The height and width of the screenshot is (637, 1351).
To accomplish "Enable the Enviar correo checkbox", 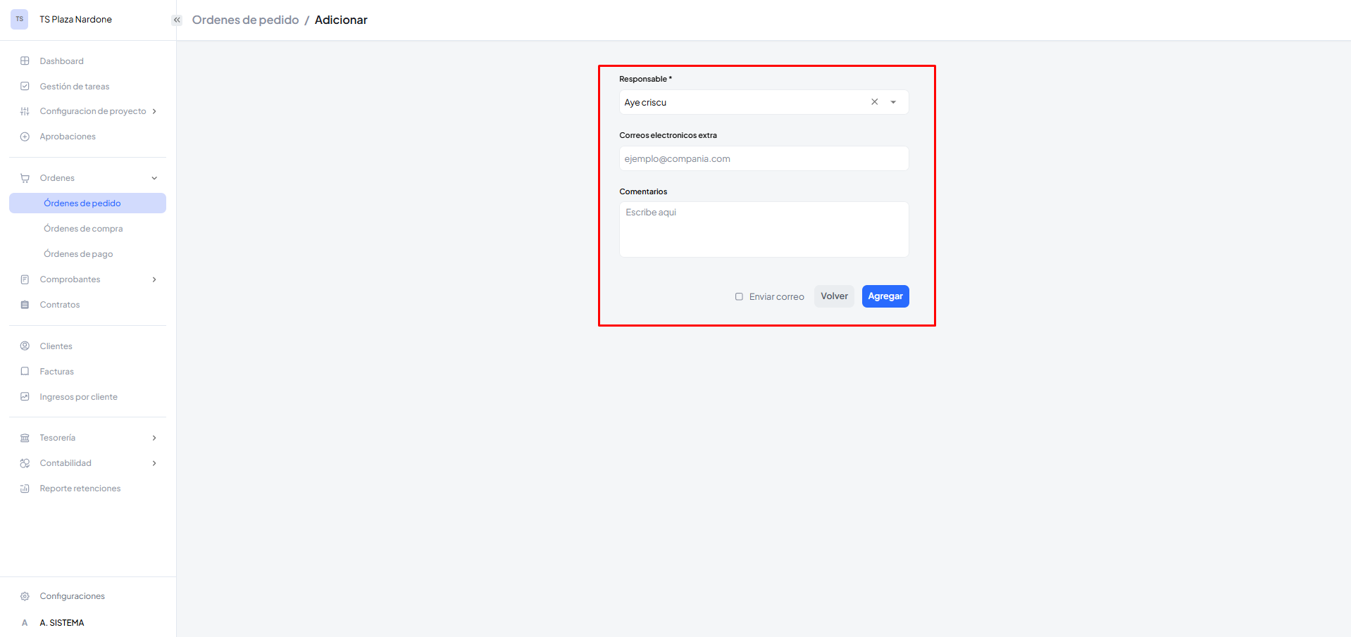I will tap(739, 297).
